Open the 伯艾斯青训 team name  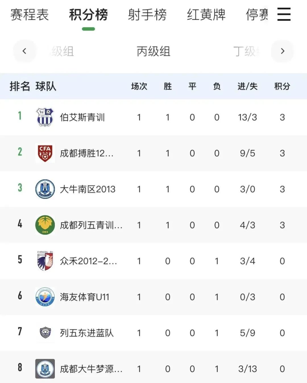coord(82,117)
